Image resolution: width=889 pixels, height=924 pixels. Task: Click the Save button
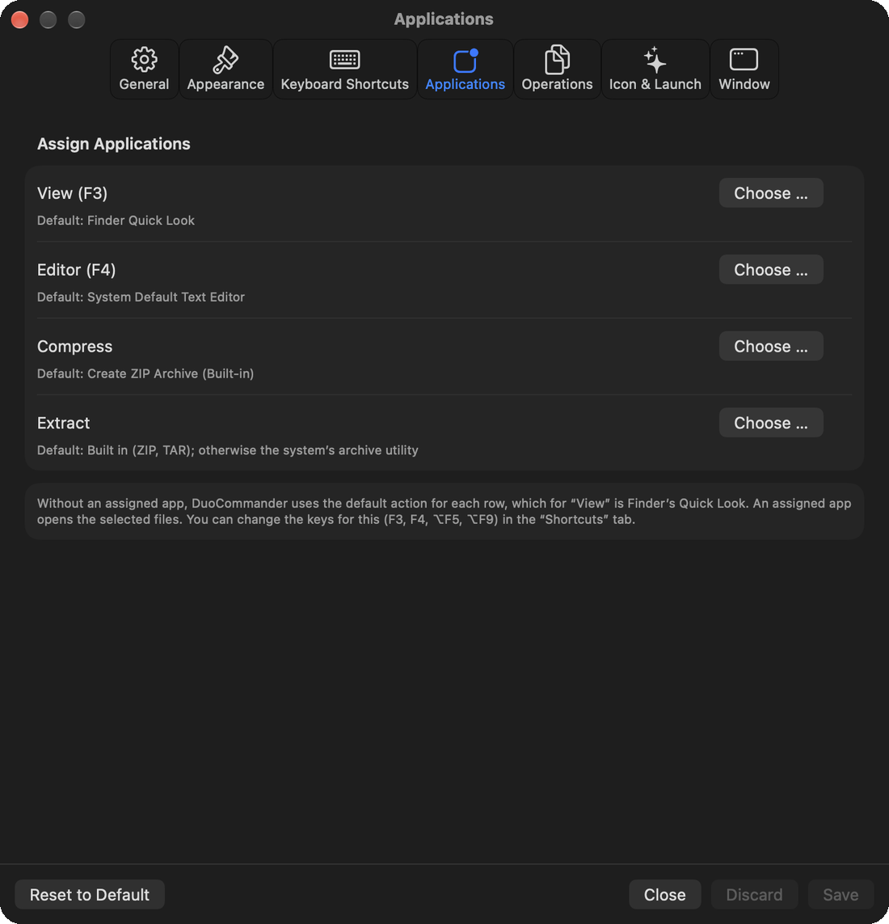[x=840, y=895]
